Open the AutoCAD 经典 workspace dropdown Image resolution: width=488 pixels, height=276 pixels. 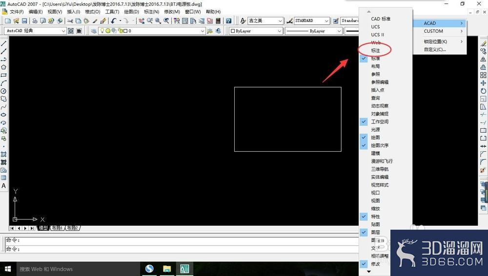(63, 31)
